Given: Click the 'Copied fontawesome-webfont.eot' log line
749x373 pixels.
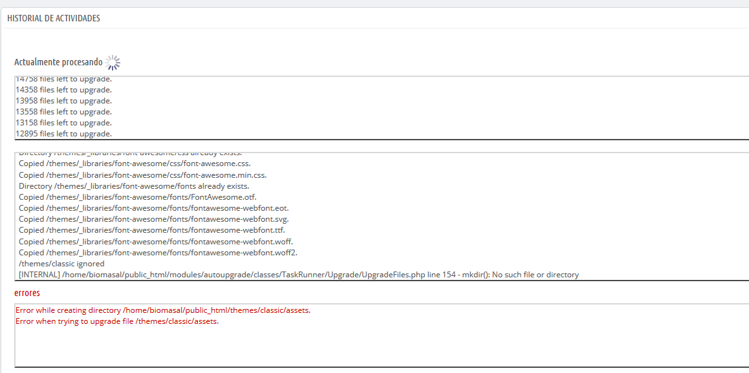Looking at the screenshot, I should (154, 208).
